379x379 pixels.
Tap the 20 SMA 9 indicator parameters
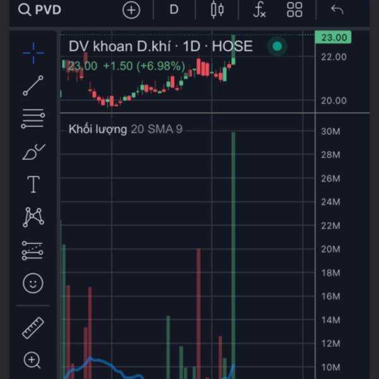pyautogui.click(x=157, y=129)
